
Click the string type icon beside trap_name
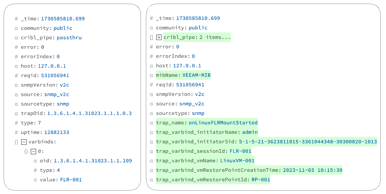152,123
